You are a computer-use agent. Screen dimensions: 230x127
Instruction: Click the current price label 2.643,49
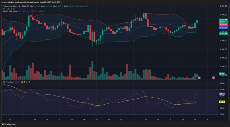[x=223, y=20]
